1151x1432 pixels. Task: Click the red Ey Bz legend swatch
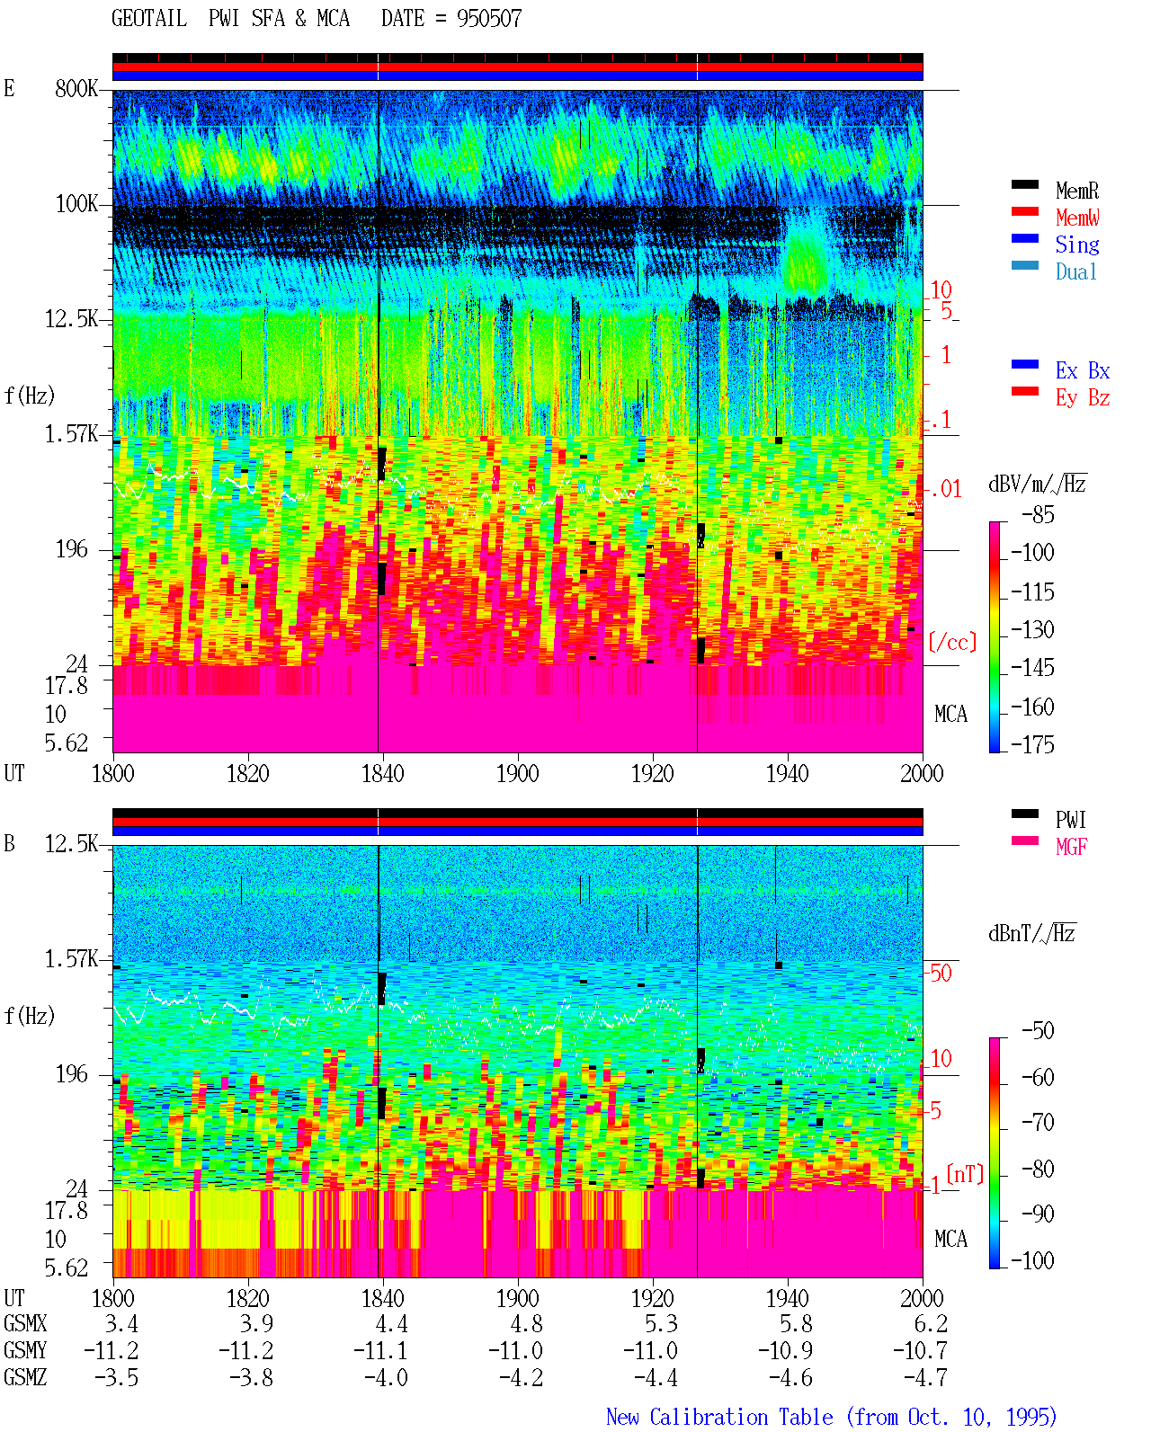pos(1025,391)
